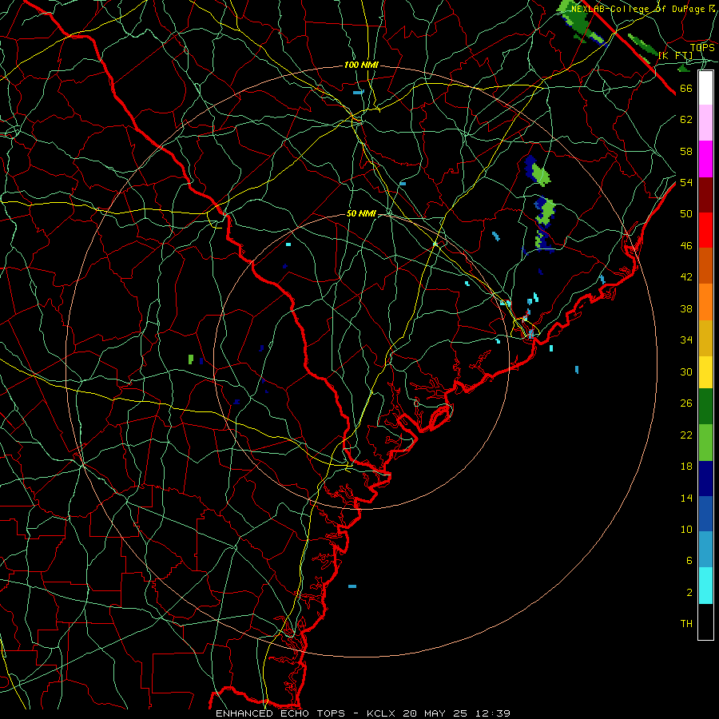Click the "100 NMI" range ring label
This screenshot has height=719, width=719.
click(361, 66)
